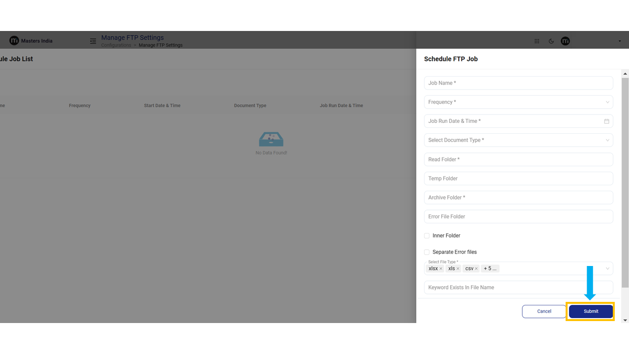Click the Configurations breadcrumb link
This screenshot has height=354, width=629.
click(x=116, y=45)
